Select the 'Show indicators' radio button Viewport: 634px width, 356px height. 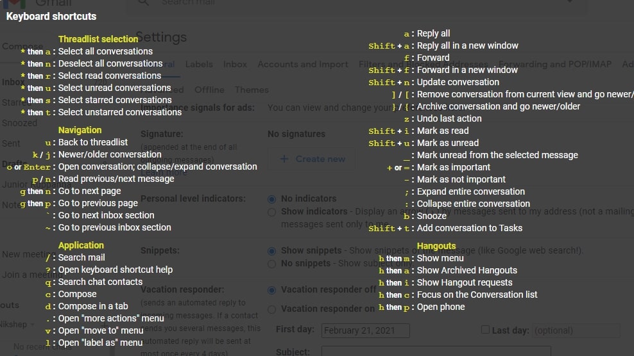click(271, 212)
